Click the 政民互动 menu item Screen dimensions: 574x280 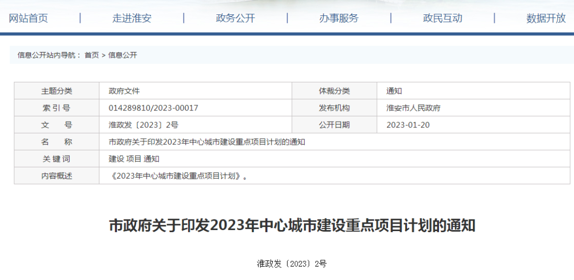click(x=443, y=18)
